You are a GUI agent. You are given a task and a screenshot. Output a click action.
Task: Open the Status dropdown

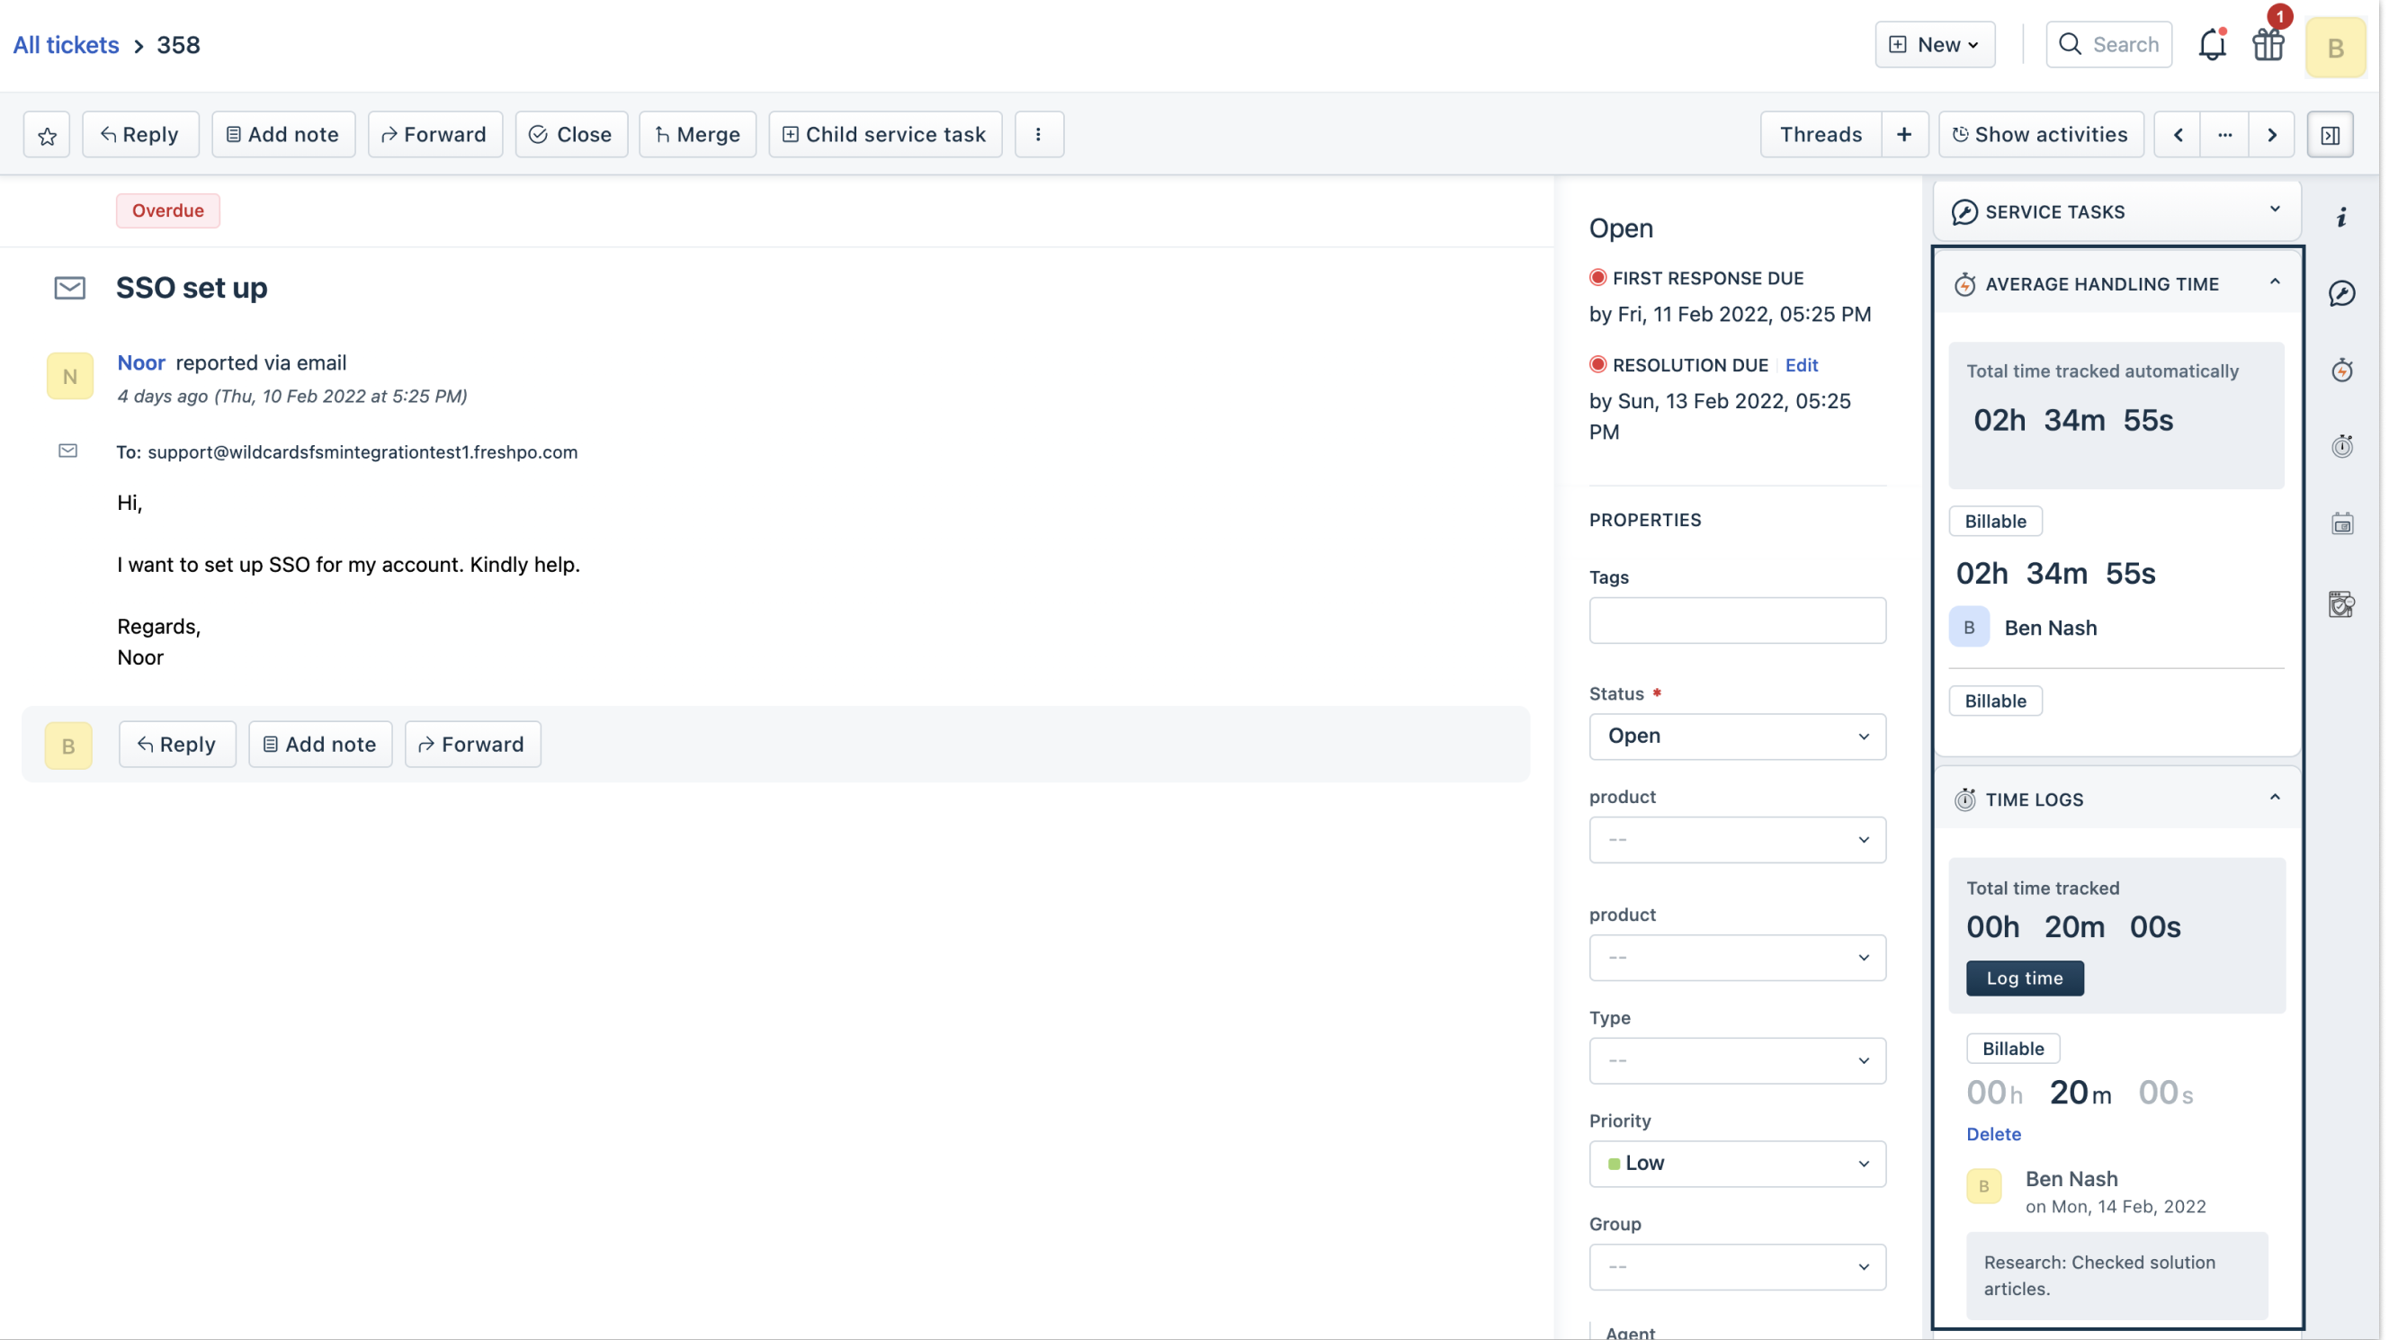click(x=1737, y=737)
